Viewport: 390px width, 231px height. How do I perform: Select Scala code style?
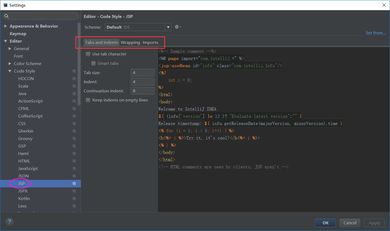point(23,86)
